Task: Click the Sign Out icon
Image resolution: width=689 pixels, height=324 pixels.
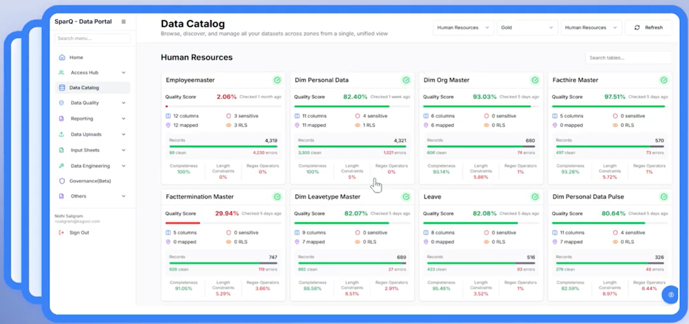Action: 61,232
